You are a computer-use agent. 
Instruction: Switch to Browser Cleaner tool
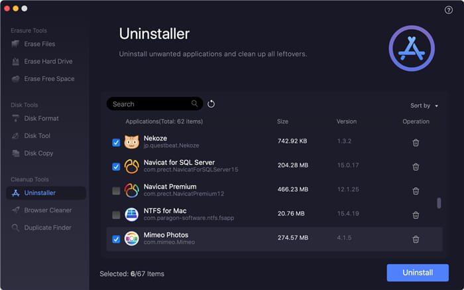click(x=48, y=210)
